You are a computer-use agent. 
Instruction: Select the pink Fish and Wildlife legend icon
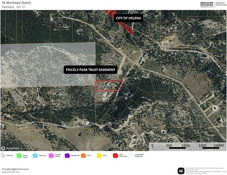coord(51,156)
